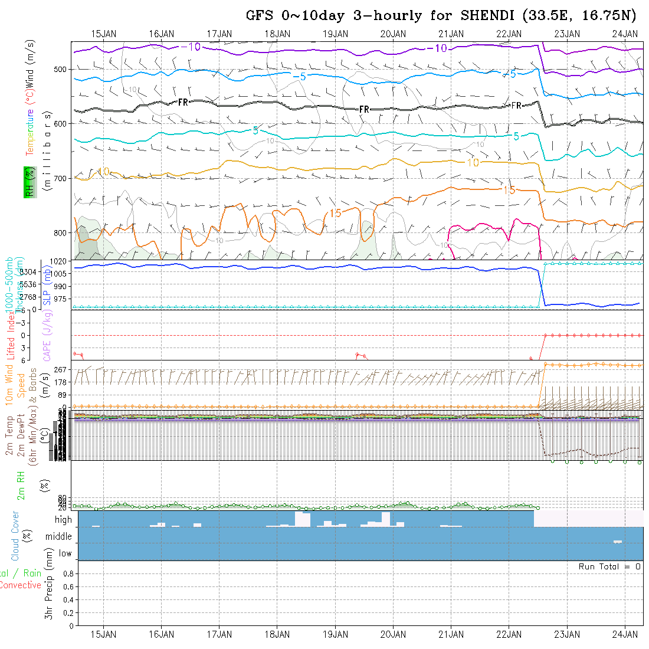Click the green RH (%) legend box
The width and height of the screenshot is (649, 649).
tap(28, 182)
